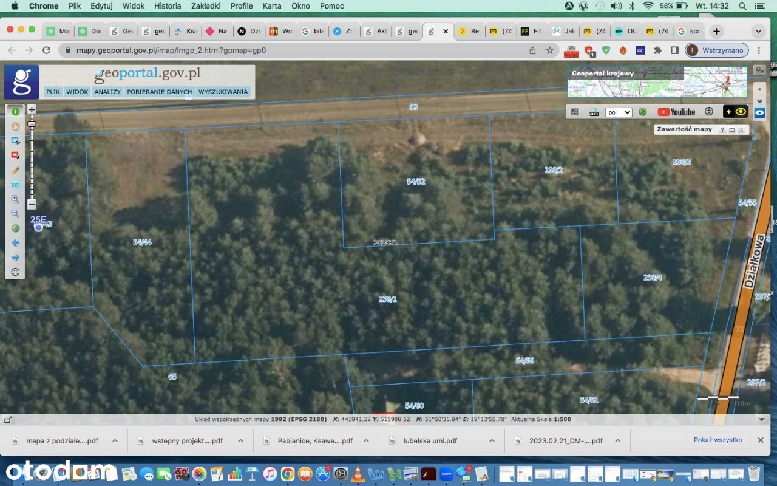Expand options for Pabianice, Ksawe pdf

pos(366,441)
